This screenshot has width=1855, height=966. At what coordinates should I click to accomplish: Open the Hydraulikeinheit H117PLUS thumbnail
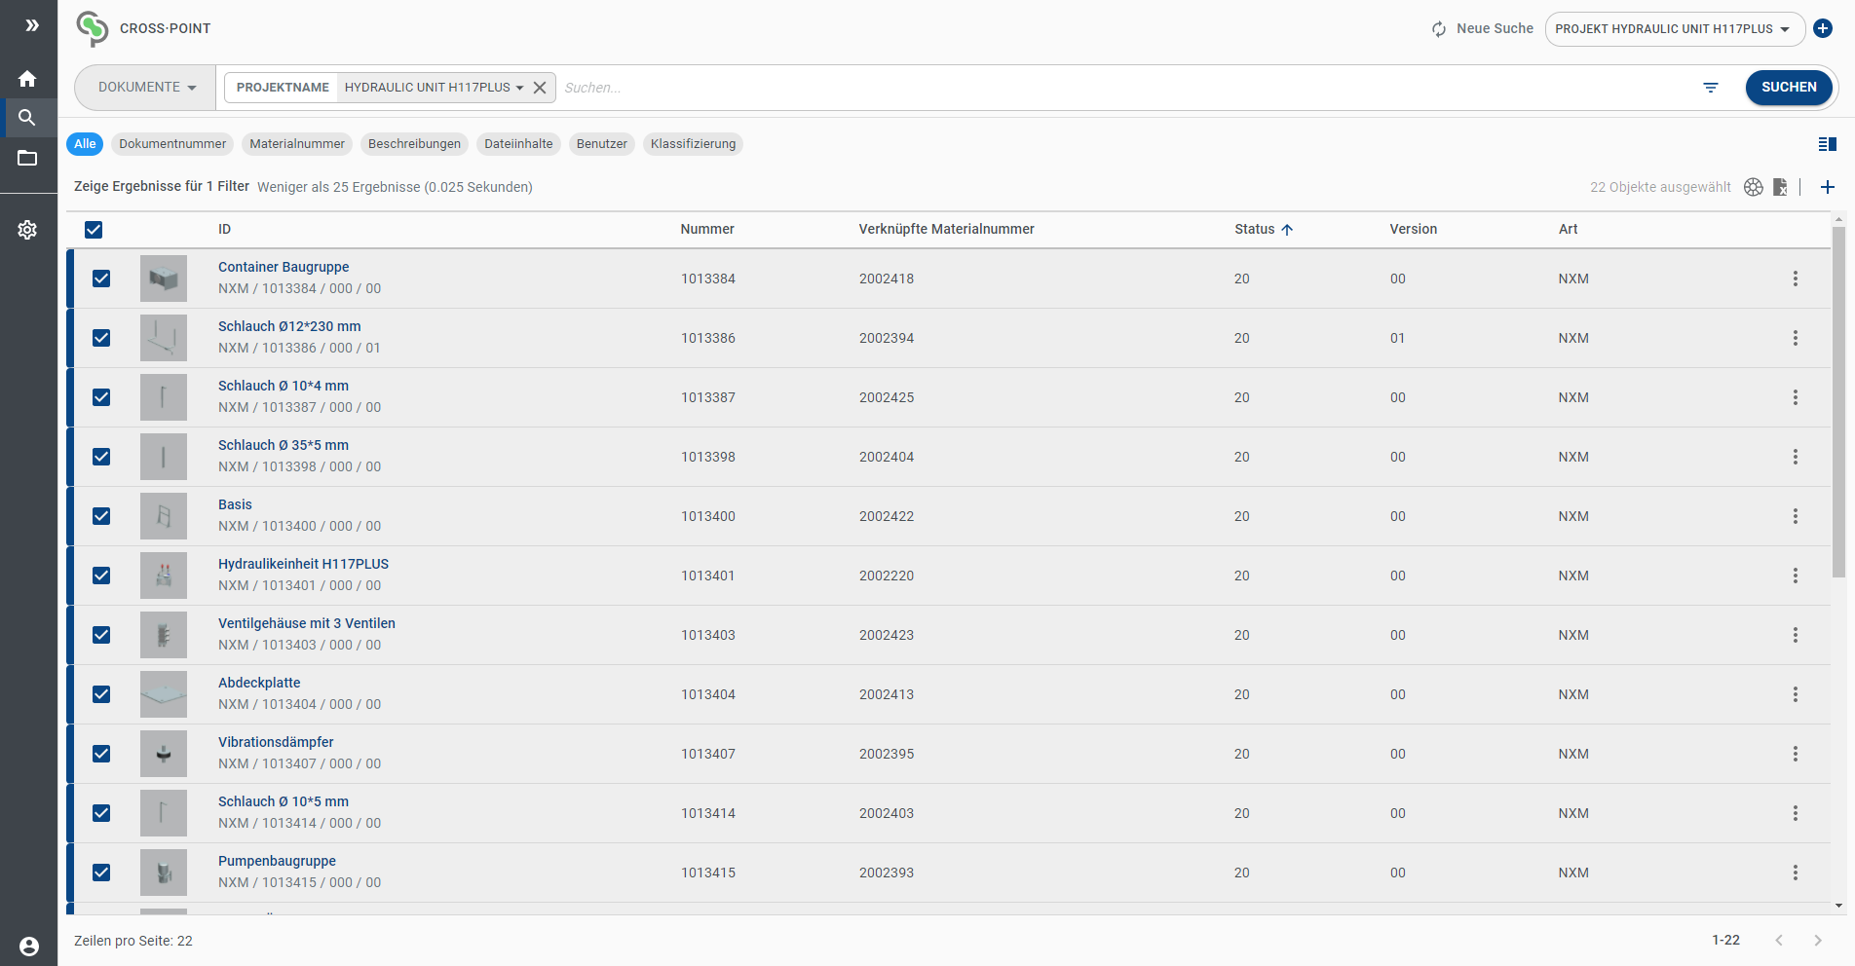[x=164, y=576]
